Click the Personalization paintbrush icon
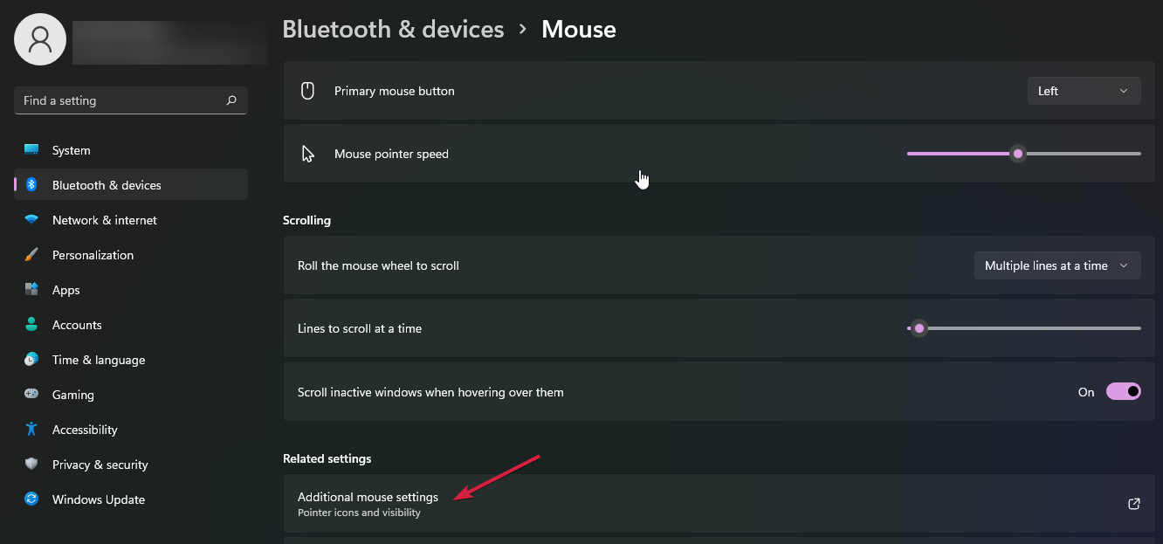Screen dimensions: 1163x544 coord(31,255)
